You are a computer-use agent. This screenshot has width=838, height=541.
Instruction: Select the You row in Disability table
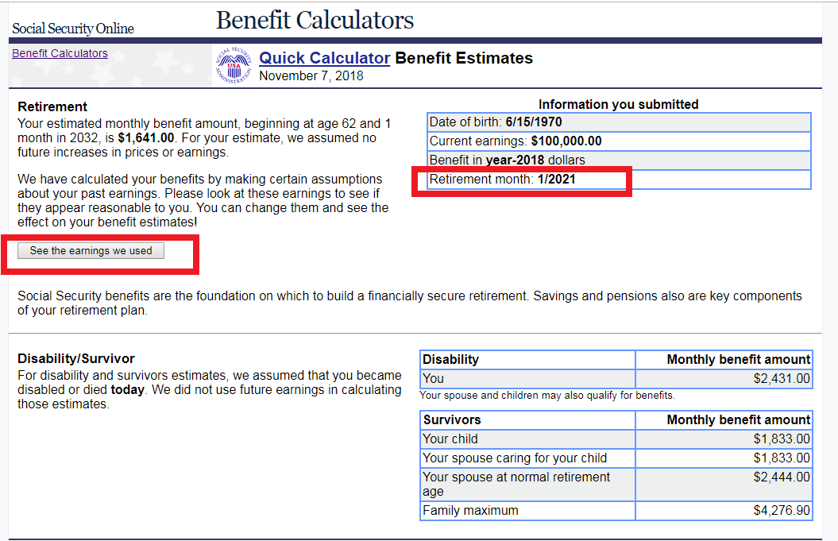click(x=616, y=378)
